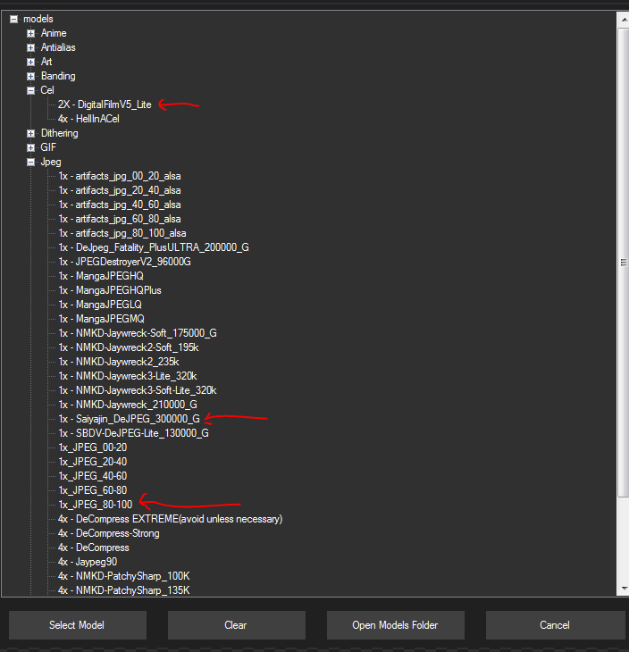Expand the Antialias folder
This screenshot has height=652, width=629.
pos(30,48)
